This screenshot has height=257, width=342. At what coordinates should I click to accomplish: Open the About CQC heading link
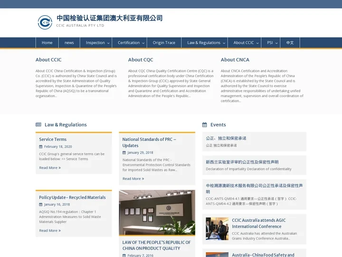tap(141, 59)
